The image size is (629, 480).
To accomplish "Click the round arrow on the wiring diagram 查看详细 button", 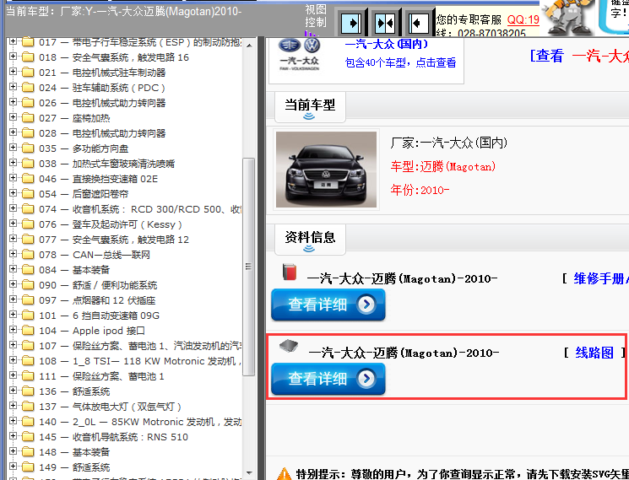I will (x=366, y=379).
